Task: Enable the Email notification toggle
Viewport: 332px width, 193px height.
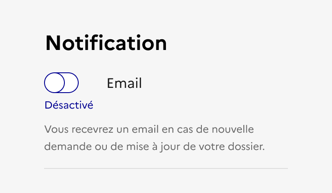Action: coord(61,83)
